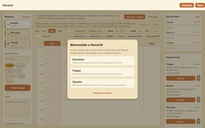The width and height of the screenshot is (205, 128).
Task: Click Importar .ics button
Action: click(x=80, y=36)
